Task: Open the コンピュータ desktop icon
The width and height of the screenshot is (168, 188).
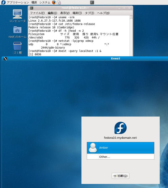Action: pyautogui.click(x=17, y=16)
